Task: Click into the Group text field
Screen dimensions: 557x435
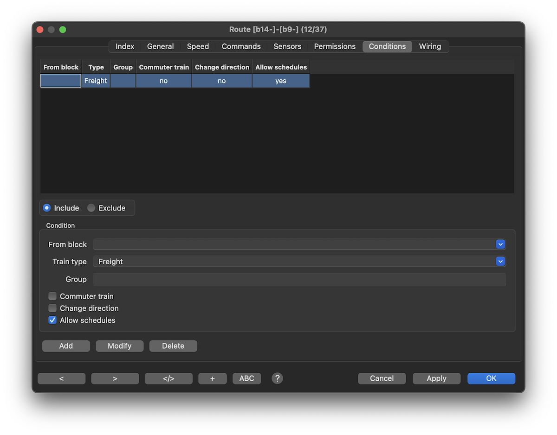Action: [299, 279]
